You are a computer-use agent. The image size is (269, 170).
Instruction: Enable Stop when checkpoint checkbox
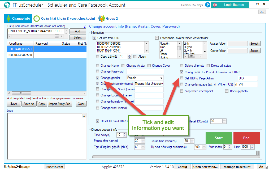(x=181, y=91)
